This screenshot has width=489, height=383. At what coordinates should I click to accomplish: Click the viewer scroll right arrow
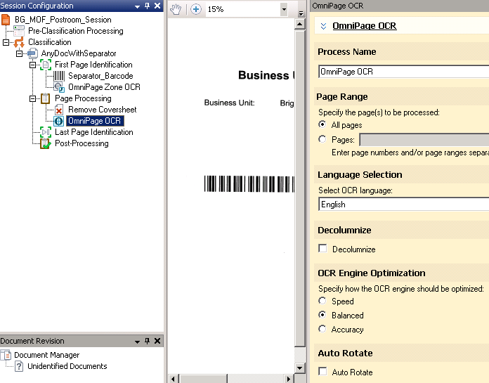(289, 379)
